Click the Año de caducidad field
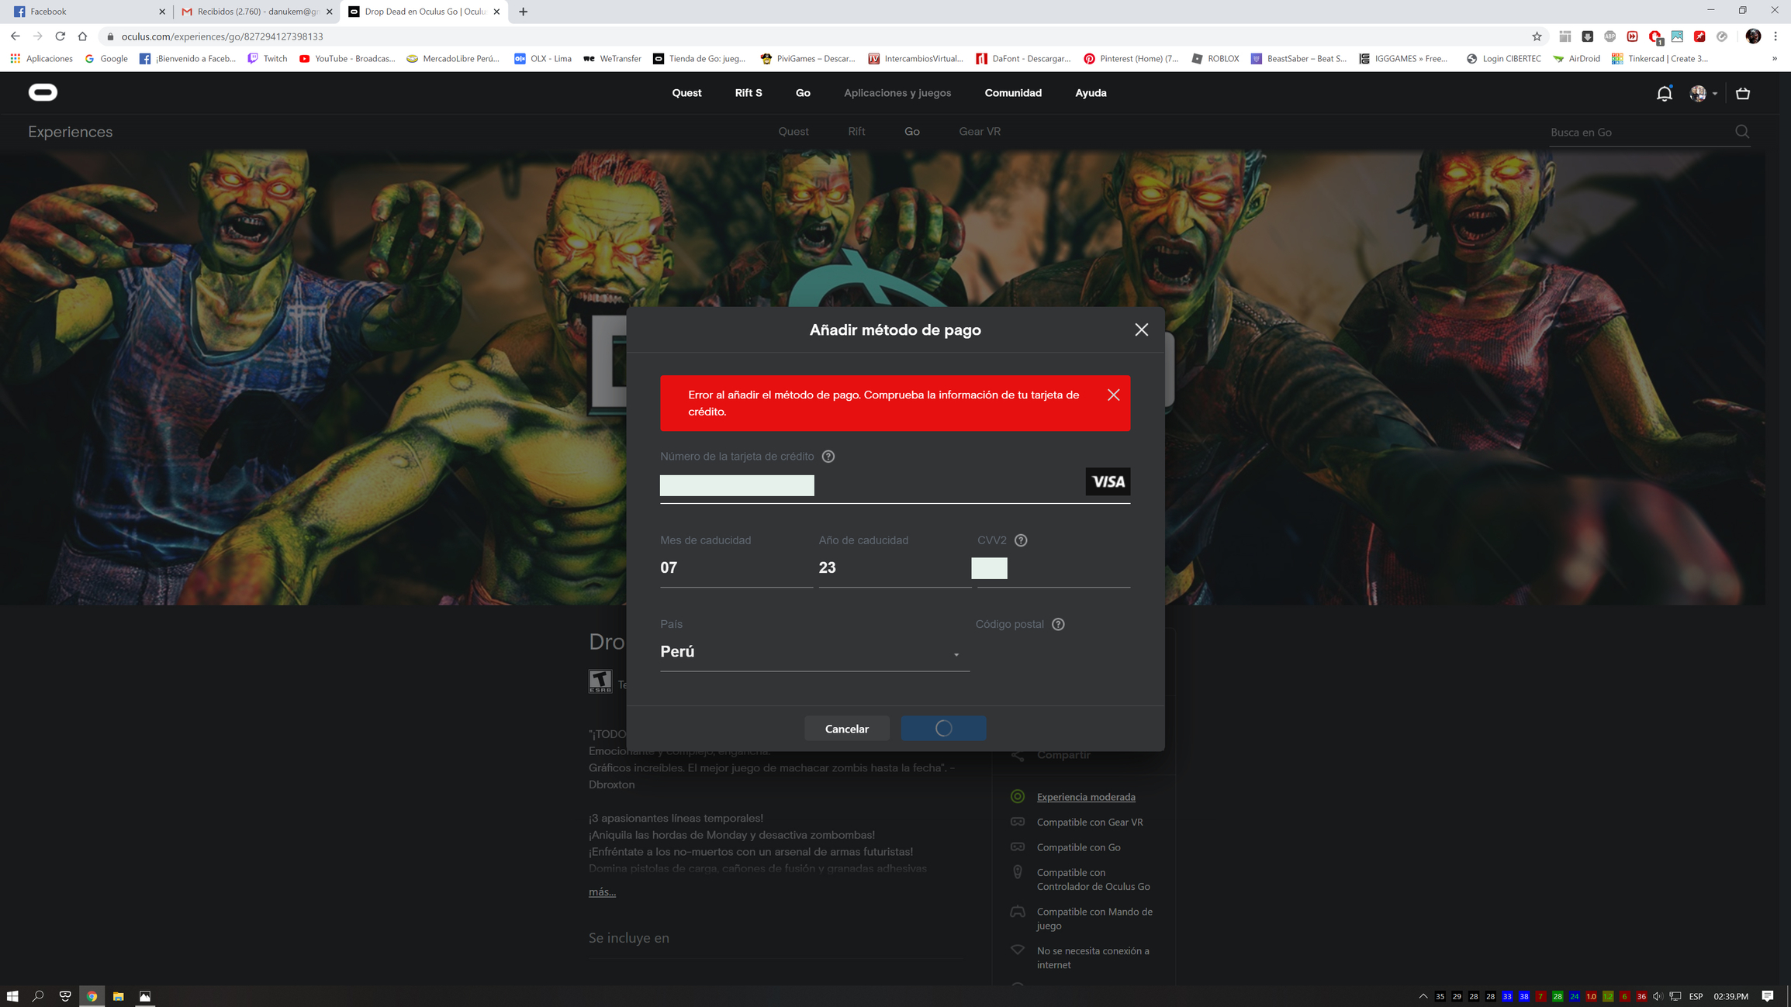This screenshot has height=1007, width=1791. pyautogui.click(x=894, y=568)
